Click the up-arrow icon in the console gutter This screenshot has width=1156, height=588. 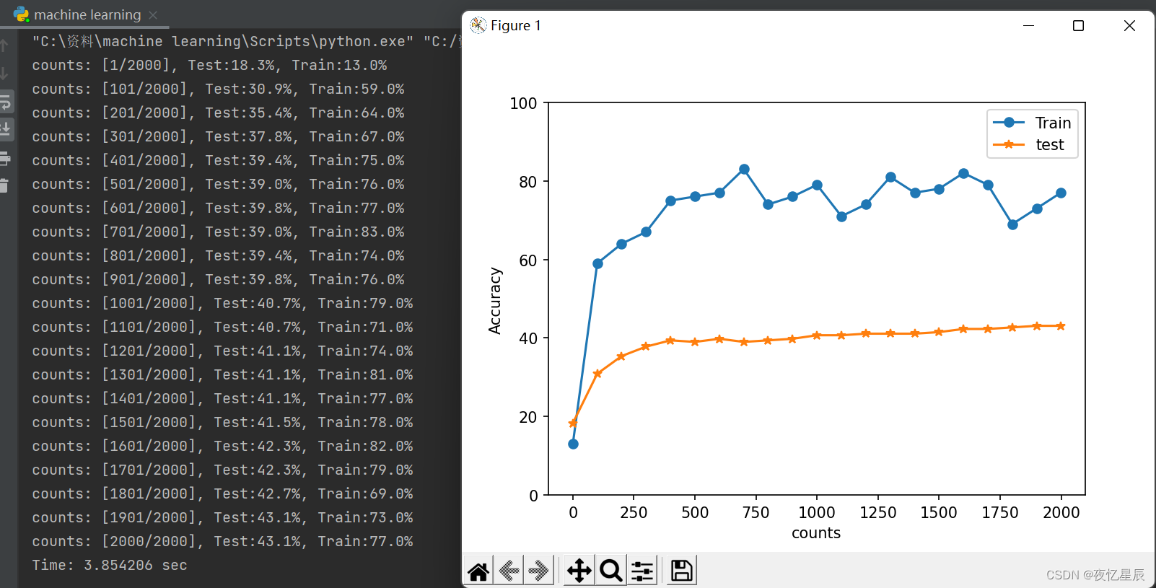[4, 46]
